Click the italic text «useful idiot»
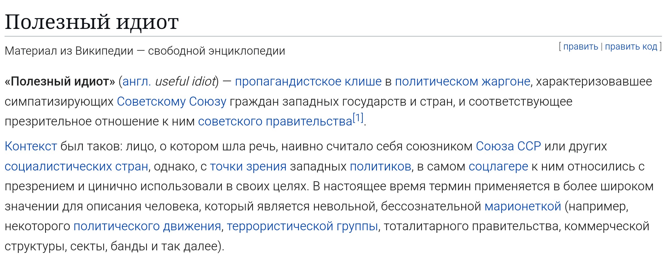This screenshot has height=260, width=671. pos(185,82)
